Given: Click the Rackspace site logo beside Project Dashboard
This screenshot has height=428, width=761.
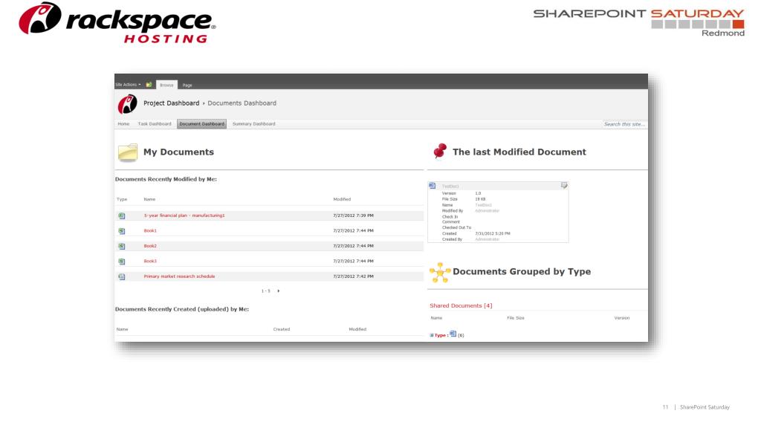Looking at the screenshot, I should (127, 104).
